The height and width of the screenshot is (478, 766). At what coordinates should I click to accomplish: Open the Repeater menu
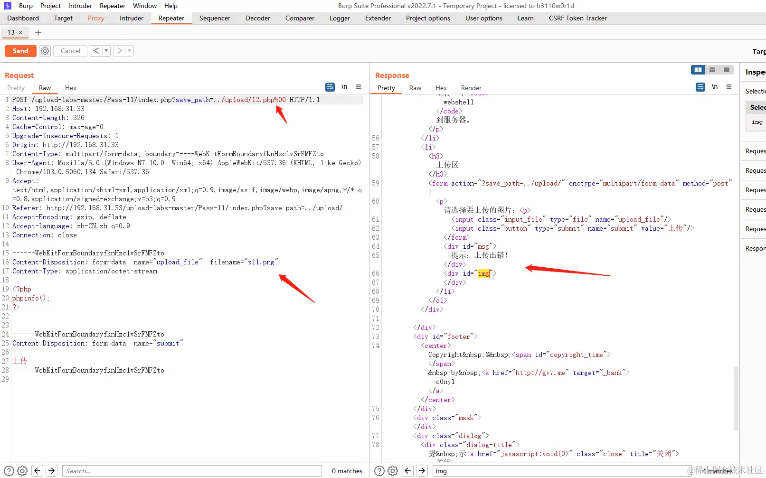(113, 6)
